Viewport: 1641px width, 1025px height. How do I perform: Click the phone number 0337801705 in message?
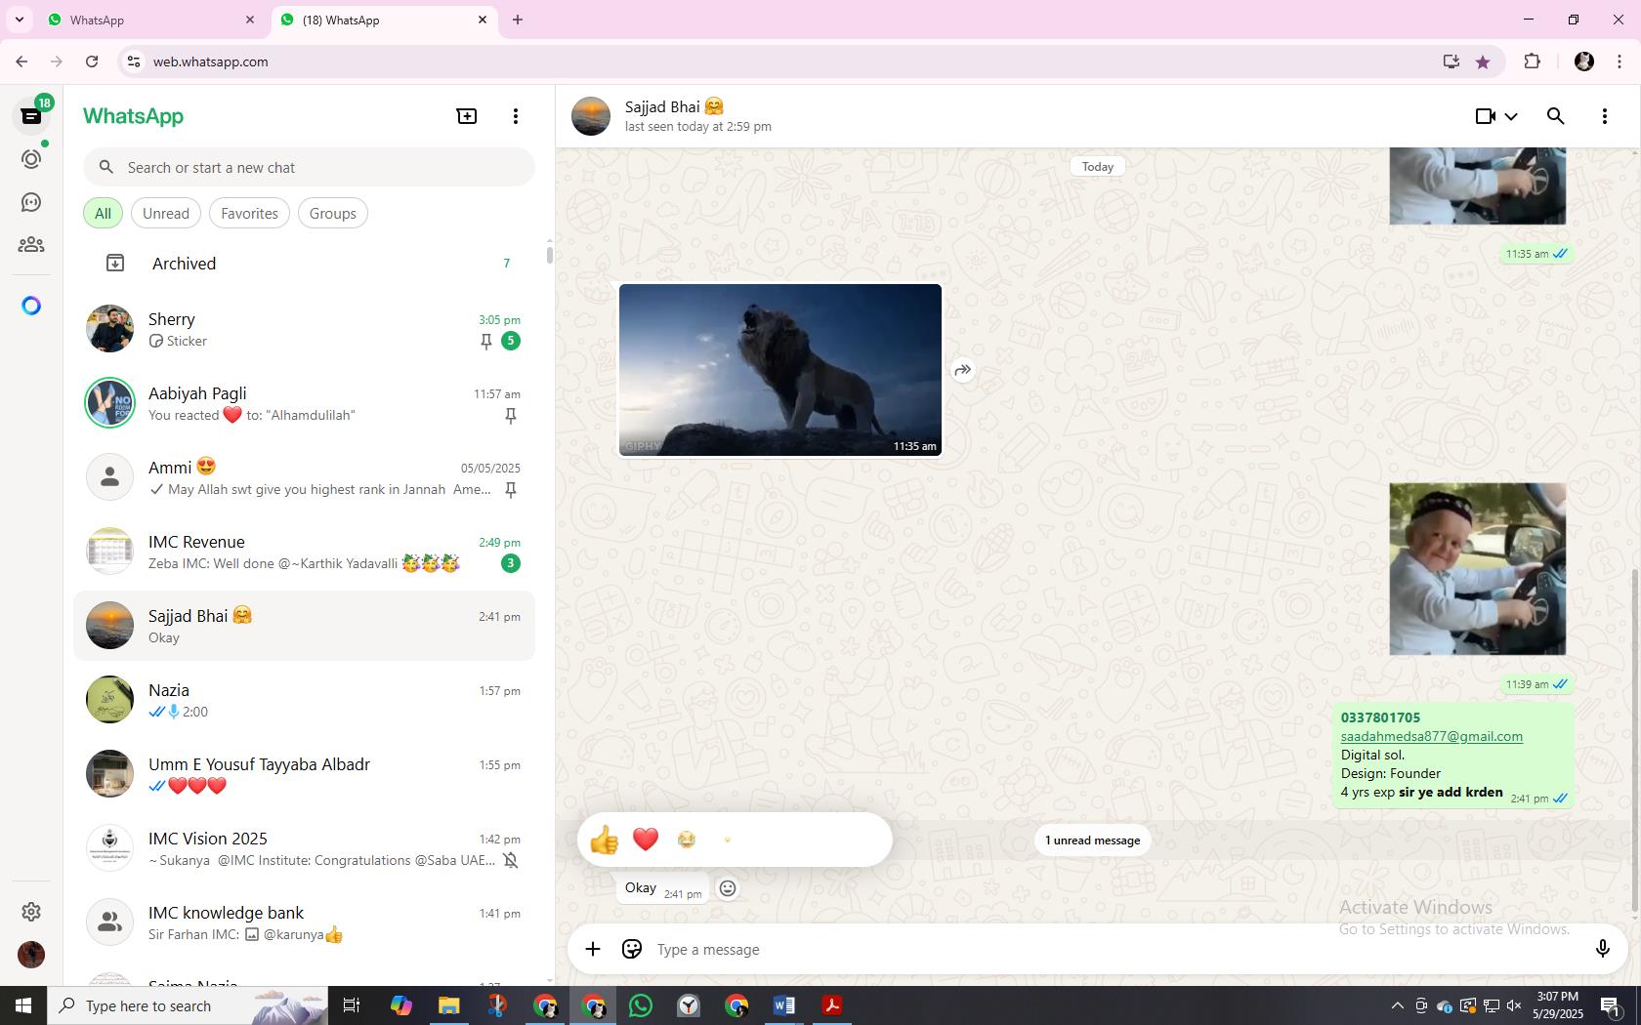pos(1380,717)
